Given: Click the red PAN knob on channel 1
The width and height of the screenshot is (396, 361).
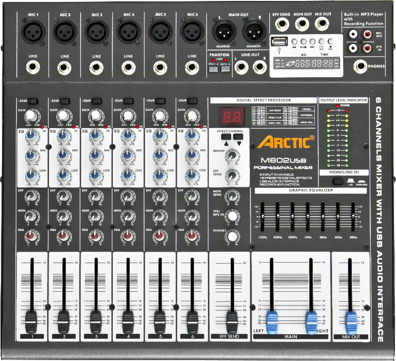Looking at the screenshot, I should (x=32, y=237).
